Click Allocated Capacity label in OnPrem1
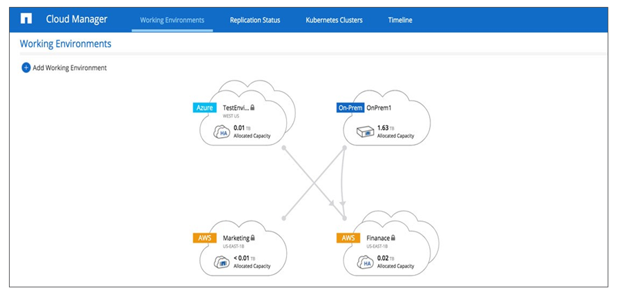618x297 pixels. [x=396, y=136]
